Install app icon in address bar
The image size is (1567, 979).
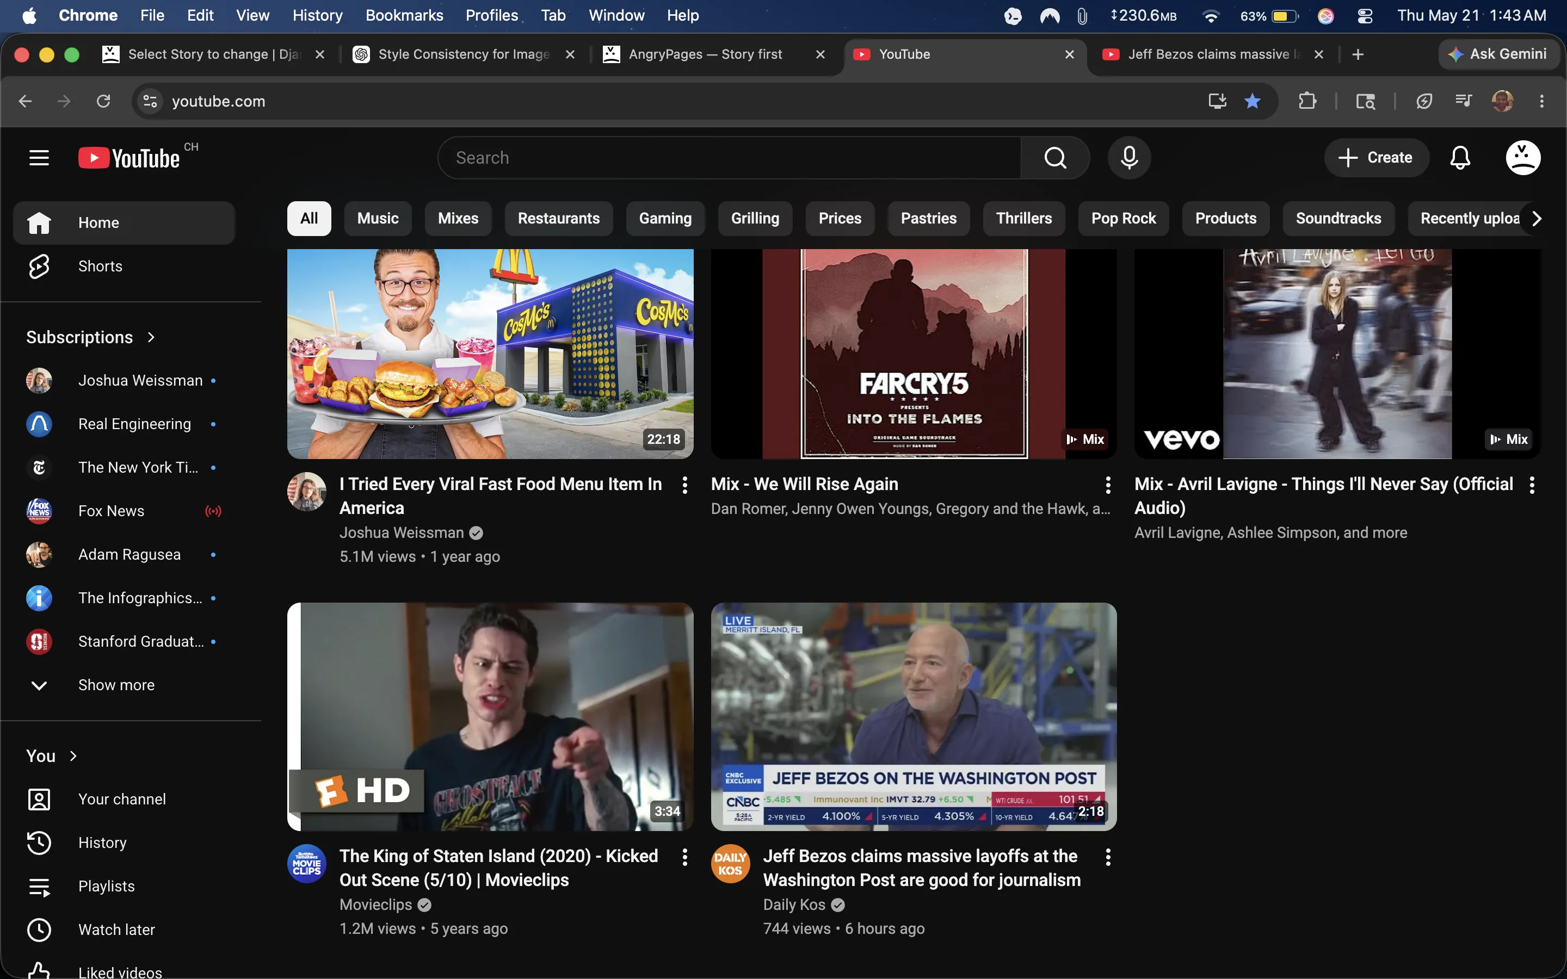[1217, 101]
